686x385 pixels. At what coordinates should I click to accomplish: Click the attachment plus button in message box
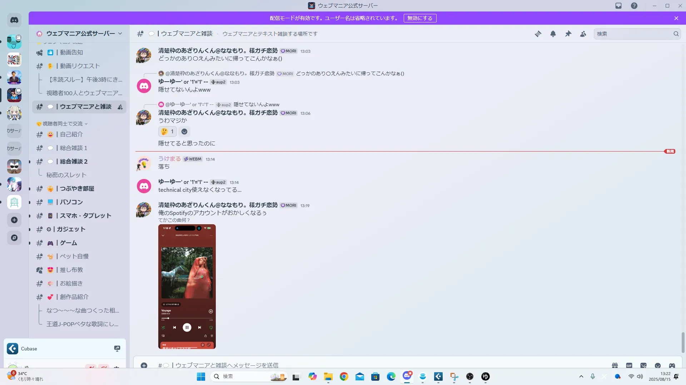(x=144, y=365)
